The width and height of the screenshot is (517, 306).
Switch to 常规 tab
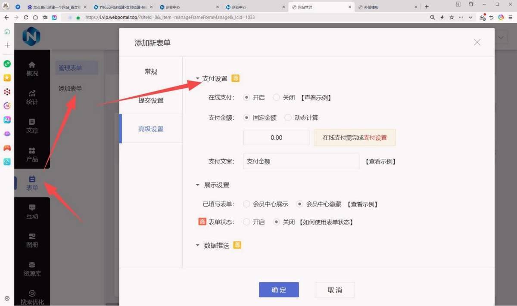coord(151,72)
